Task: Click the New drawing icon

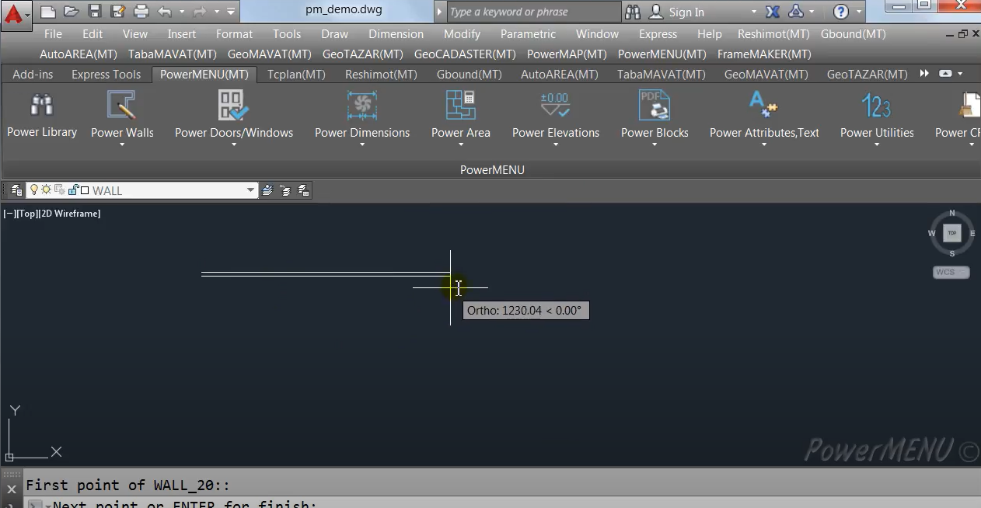Action: (47, 12)
